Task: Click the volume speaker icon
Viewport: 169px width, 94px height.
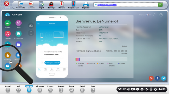Action: [128, 89]
